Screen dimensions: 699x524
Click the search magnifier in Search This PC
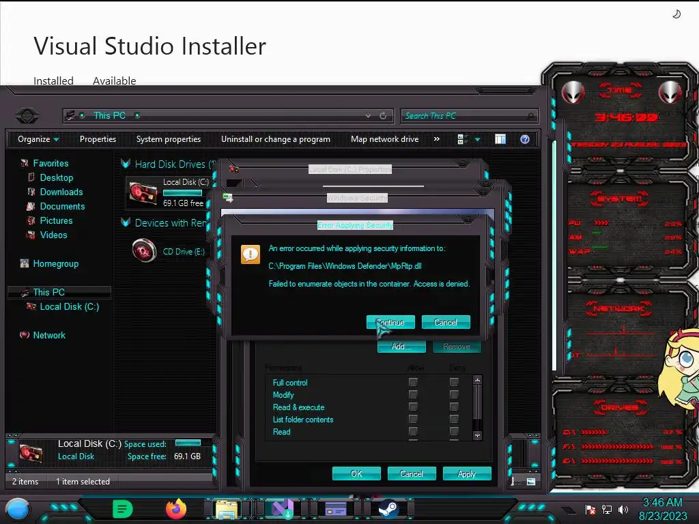530,116
